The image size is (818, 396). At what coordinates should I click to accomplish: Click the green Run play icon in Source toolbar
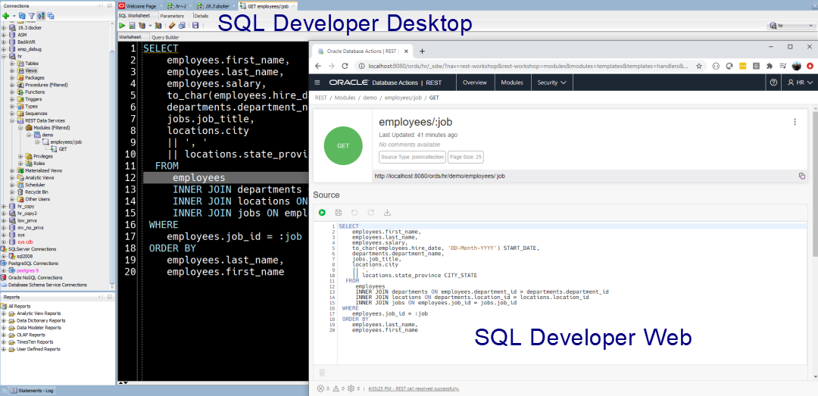(322, 212)
